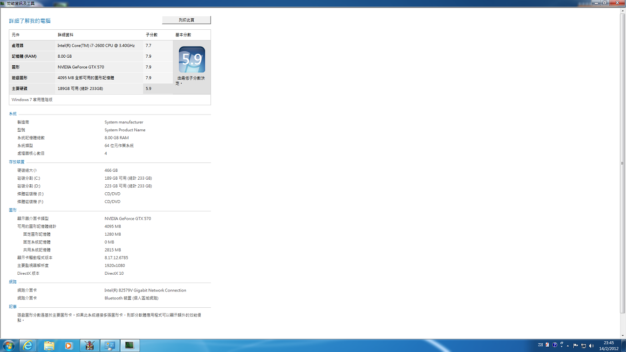Image resolution: width=626 pixels, height=352 pixels.
Task: Switch to the Control Panel taskbar icon
Action: coord(110,345)
